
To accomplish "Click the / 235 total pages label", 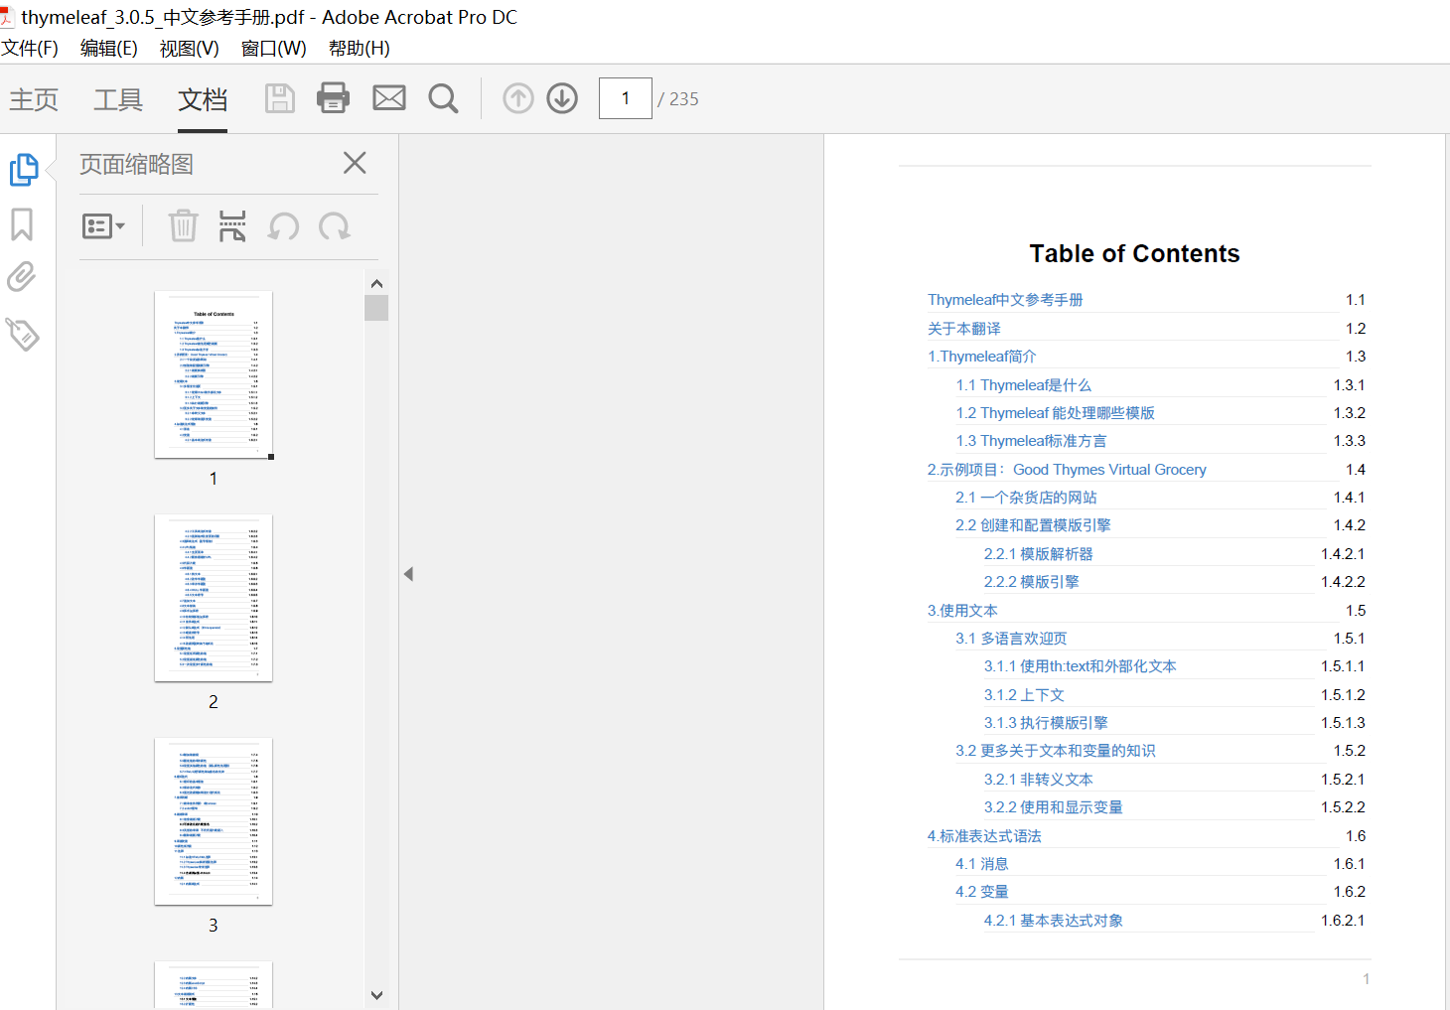I will point(678,99).
